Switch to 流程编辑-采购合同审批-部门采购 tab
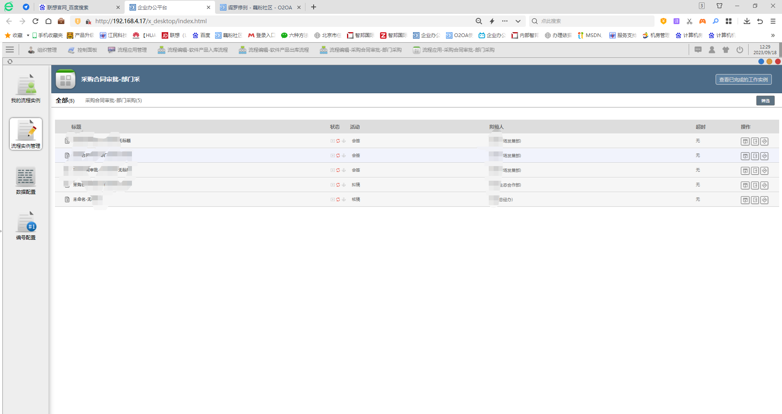The width and height of the screenshot is (782, 414). pos(361,50)
